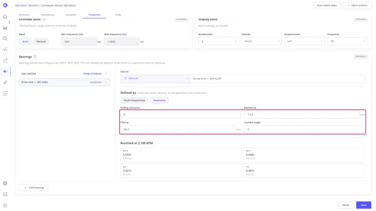Switch to the Overview tab
376x211 pixels.
tap(24, 15)
